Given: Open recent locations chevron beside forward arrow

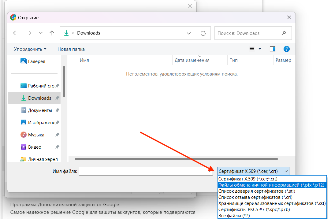Looking at the screenshot, I should click(x=41, y=33).
